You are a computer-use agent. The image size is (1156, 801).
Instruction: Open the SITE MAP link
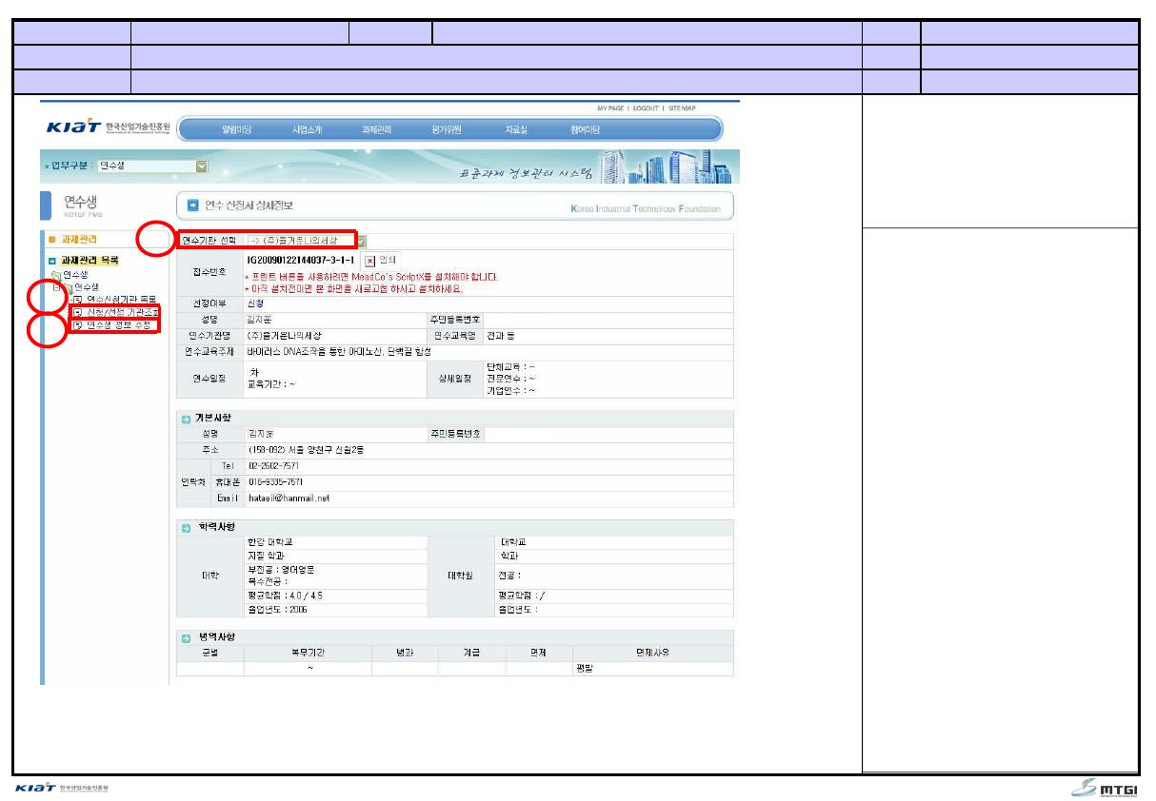[x=681, y=108]
